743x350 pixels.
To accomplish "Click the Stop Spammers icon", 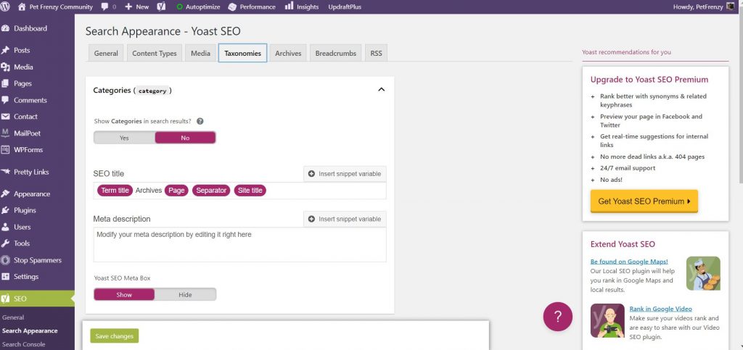I will (6, 260).
